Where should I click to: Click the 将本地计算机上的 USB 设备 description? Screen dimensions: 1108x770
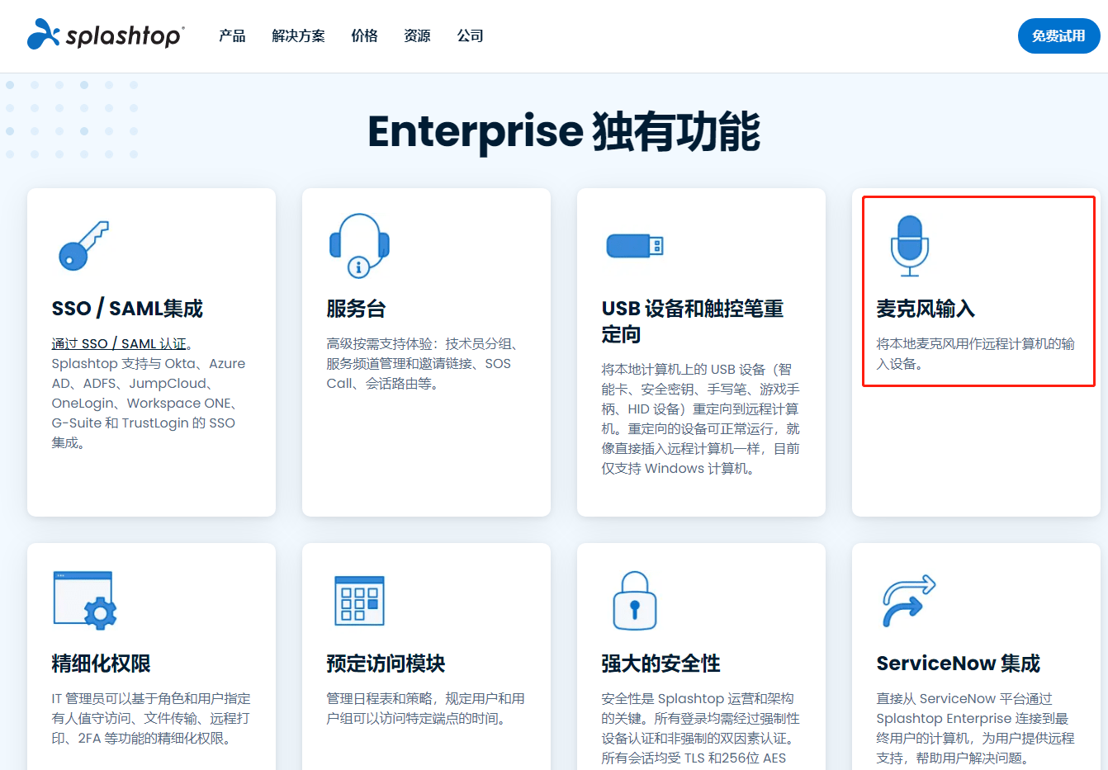pyautogui.click(x=700, y=418)
